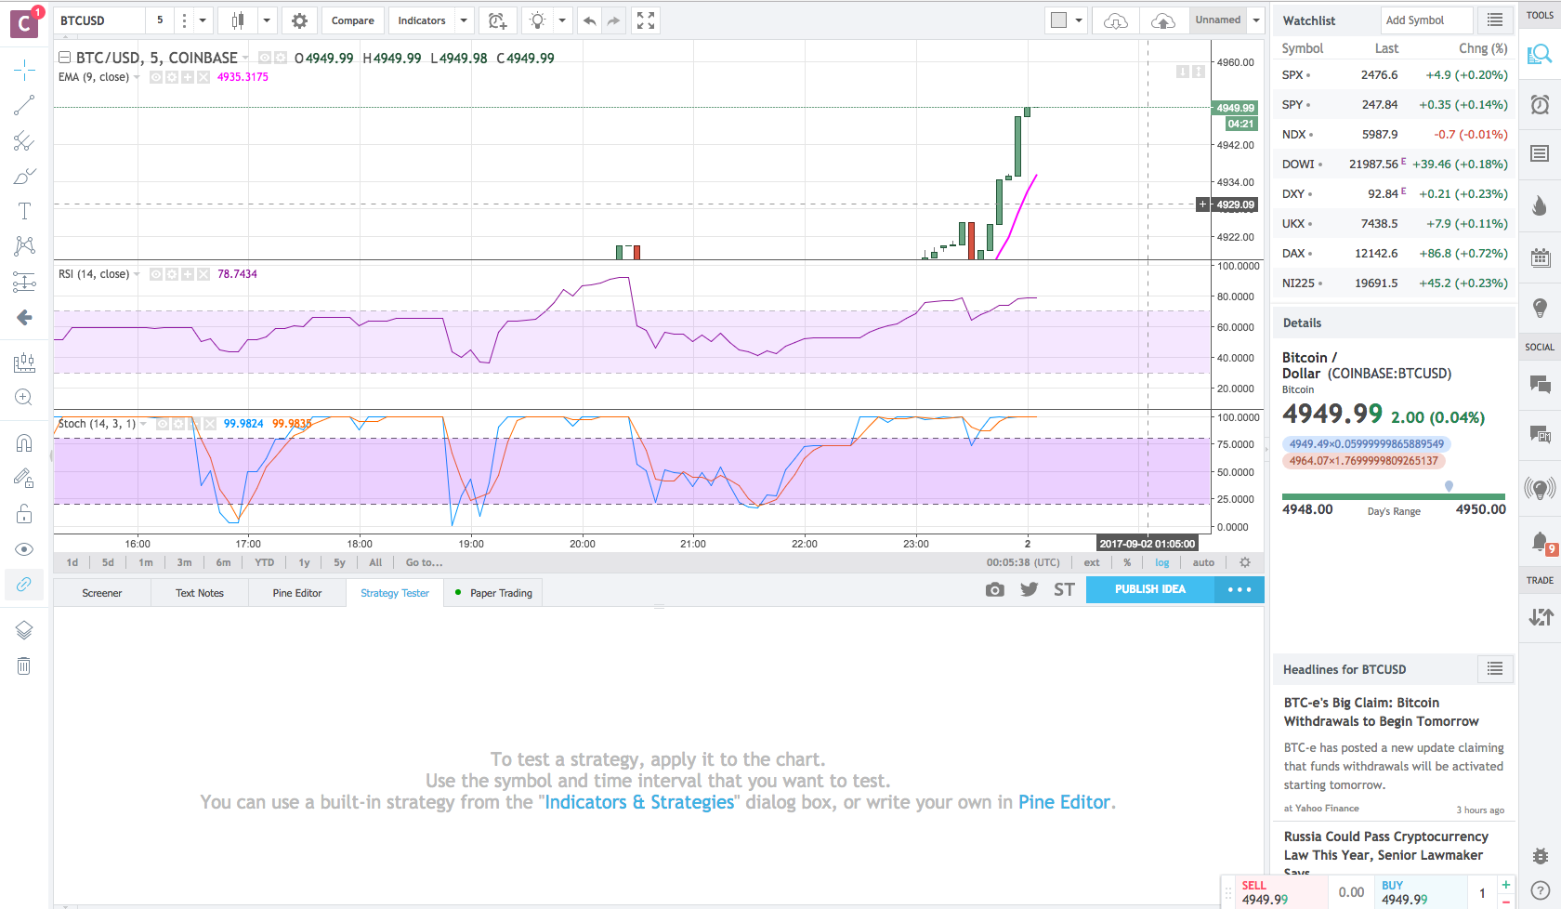Click the Add Symbol input field
This screenshot has width=1561, height=909.
coord(1426,20)
